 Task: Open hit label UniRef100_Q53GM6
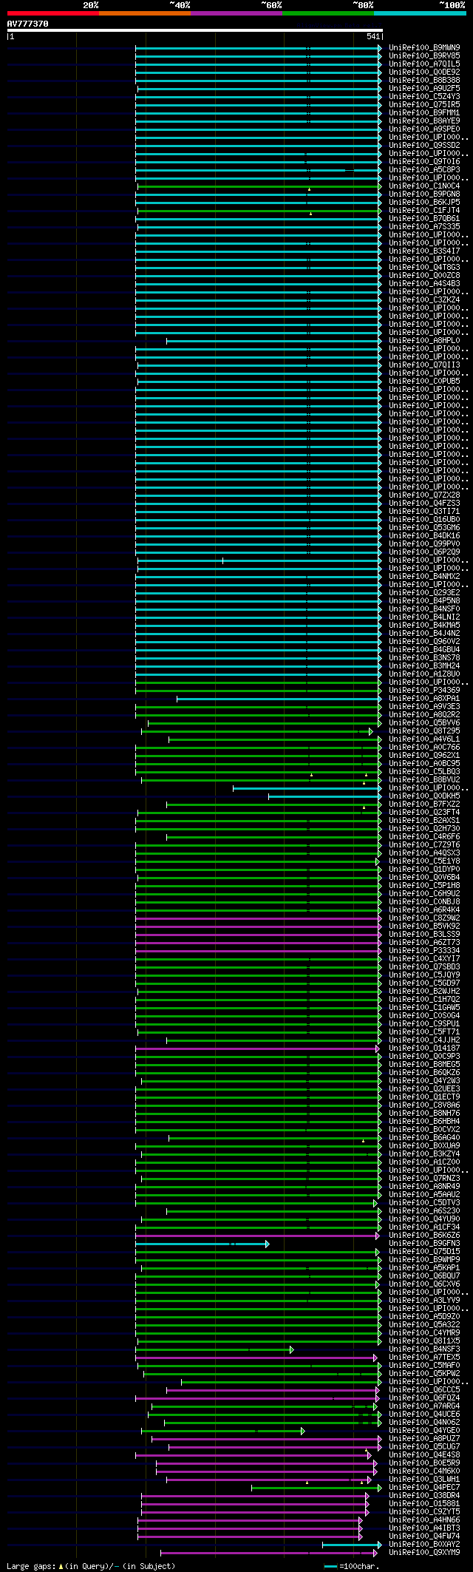pos(424,528)
